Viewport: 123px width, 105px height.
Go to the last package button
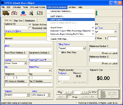pos(87,92)
